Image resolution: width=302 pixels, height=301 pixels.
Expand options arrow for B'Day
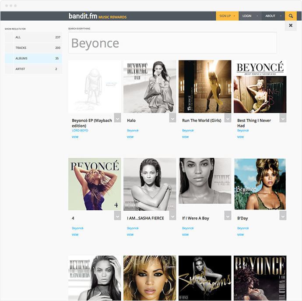point(283,216)
